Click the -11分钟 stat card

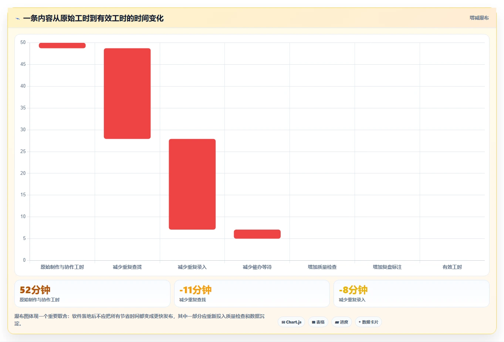point(252,294)
